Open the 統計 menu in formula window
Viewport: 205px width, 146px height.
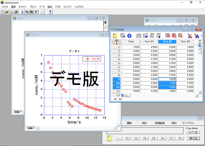[144, 123]
